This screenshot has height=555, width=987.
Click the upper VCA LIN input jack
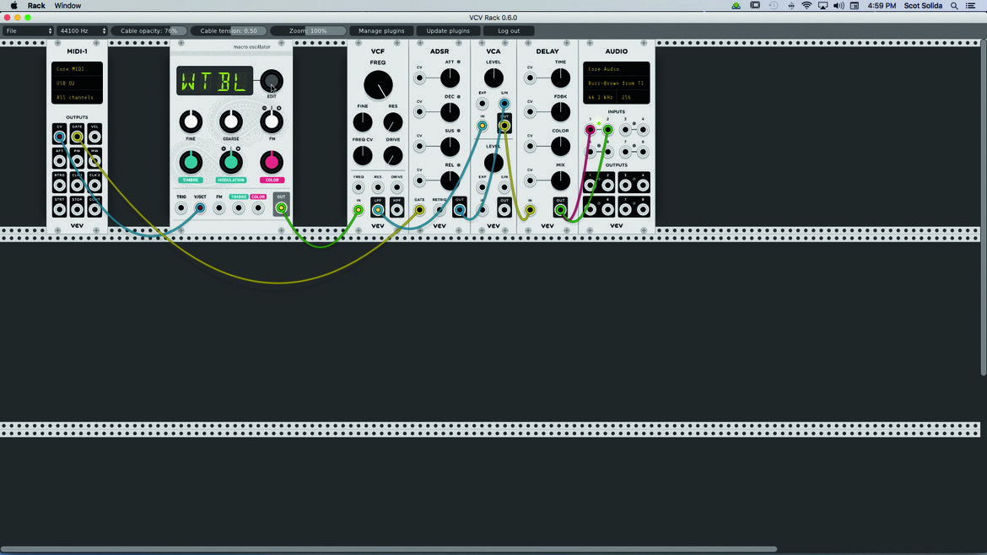pos(504,103)
